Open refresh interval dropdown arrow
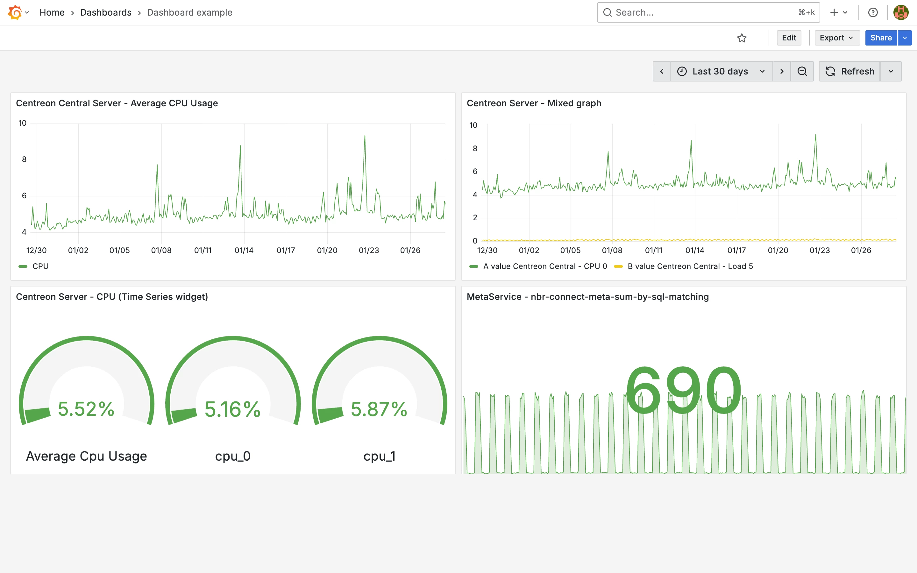 891,71
